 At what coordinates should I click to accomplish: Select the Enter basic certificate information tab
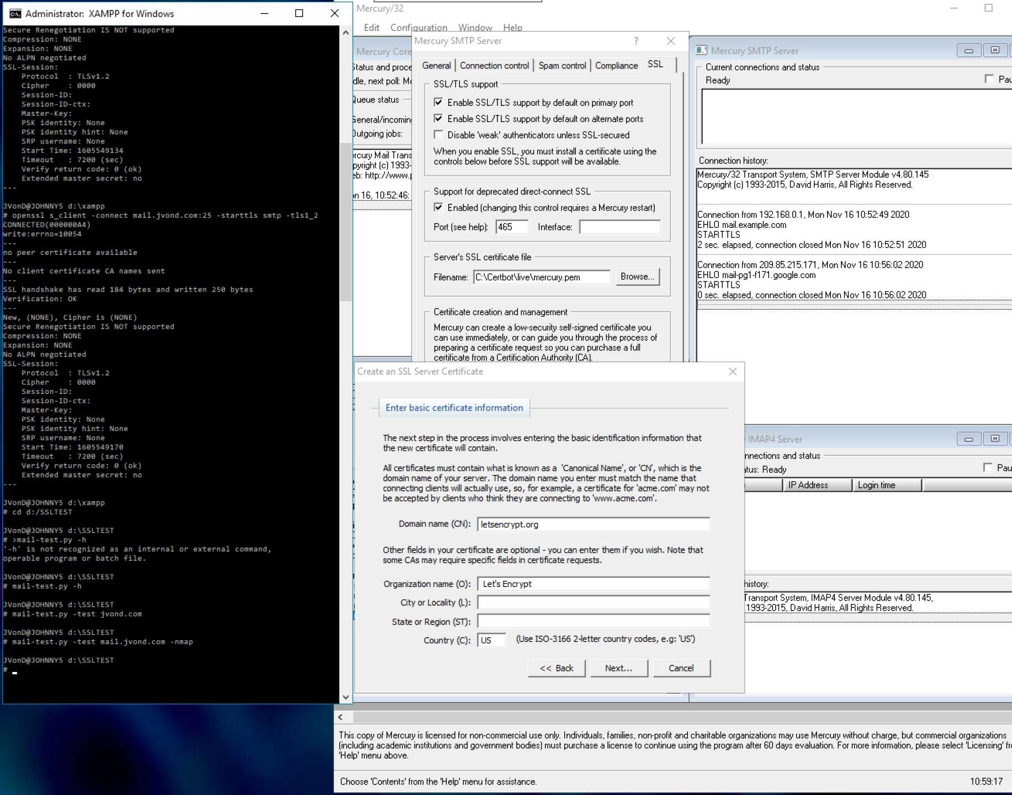pyautogui.click(x=454, y=408)
